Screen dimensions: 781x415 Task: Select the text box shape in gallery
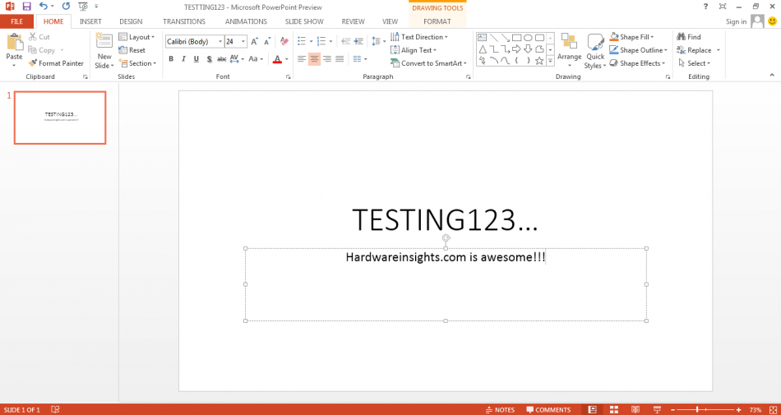tap(482, 37)
